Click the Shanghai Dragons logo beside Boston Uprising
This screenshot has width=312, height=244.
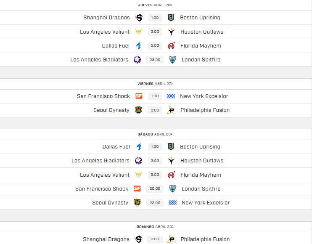[x=139, y=18]
